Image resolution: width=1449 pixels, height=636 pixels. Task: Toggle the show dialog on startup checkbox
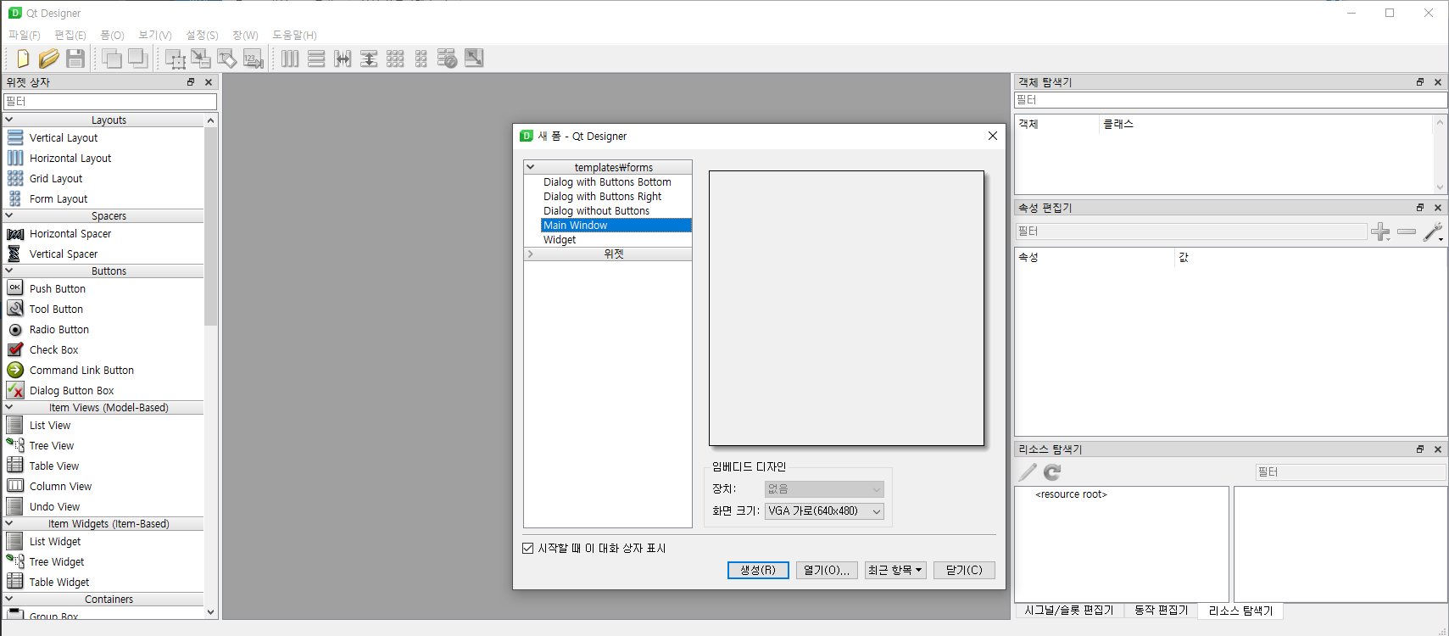528,549
